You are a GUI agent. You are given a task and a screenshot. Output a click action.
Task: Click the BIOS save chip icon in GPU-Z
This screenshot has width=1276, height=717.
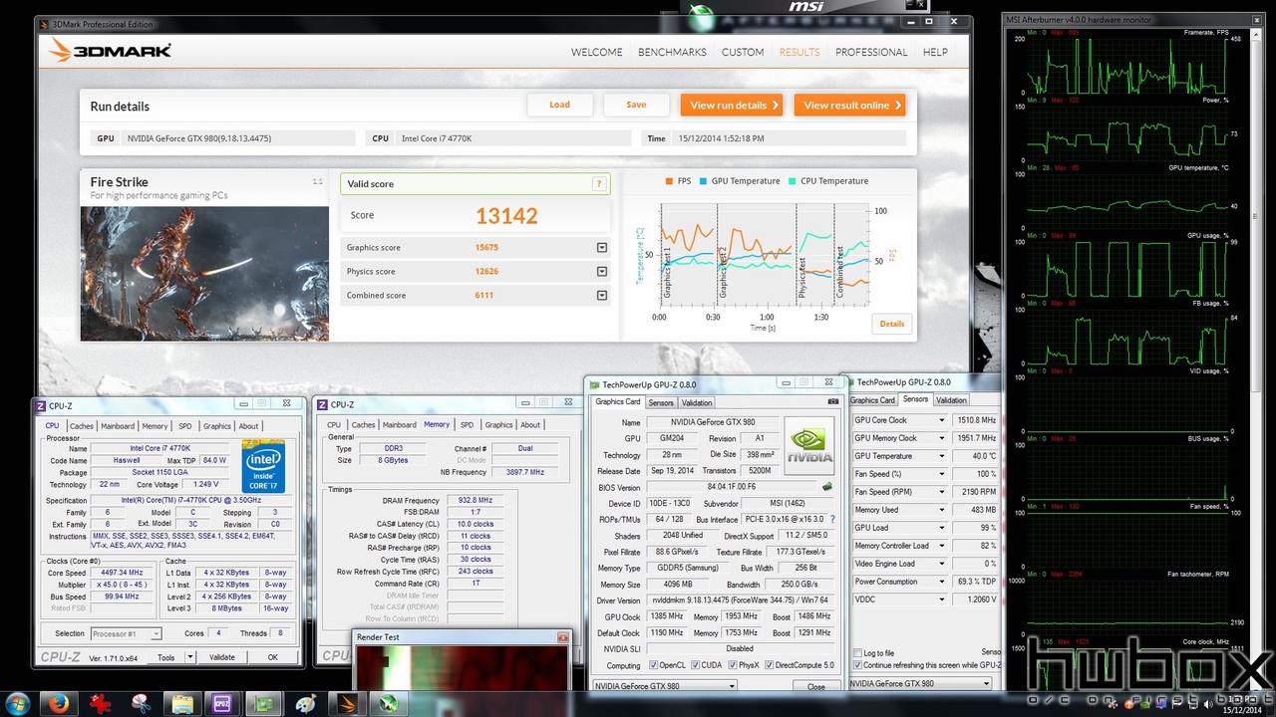click(x=826, y=487)
